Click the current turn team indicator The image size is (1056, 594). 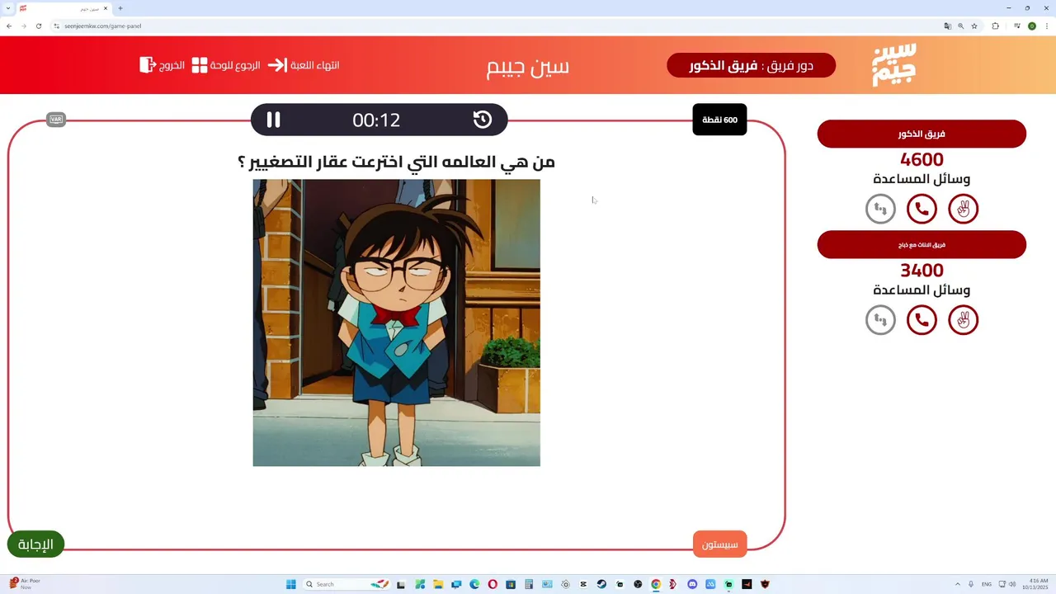751,65
